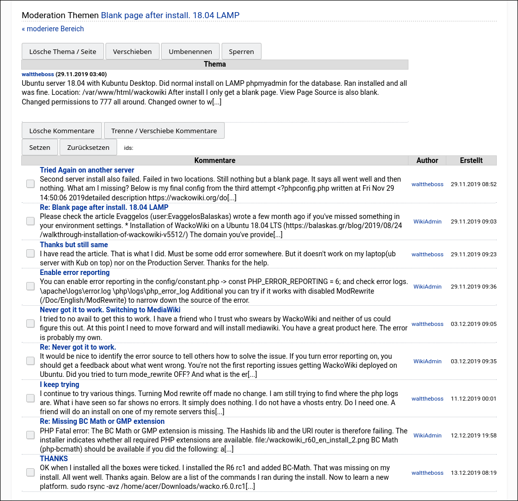Viewport: 518px width, 501px height.
Task: Tick the 'I keep trying' comment checkbox
Action: [x=31, y=399]
